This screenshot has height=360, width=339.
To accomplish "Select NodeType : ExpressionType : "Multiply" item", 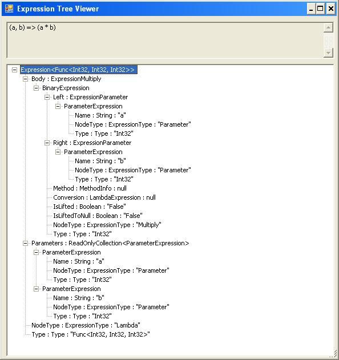I will (107, 225).
